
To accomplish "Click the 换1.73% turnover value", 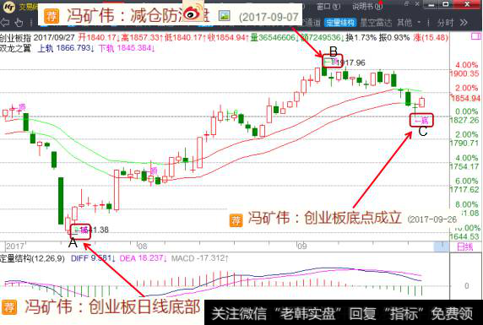I will coord(361,38).
